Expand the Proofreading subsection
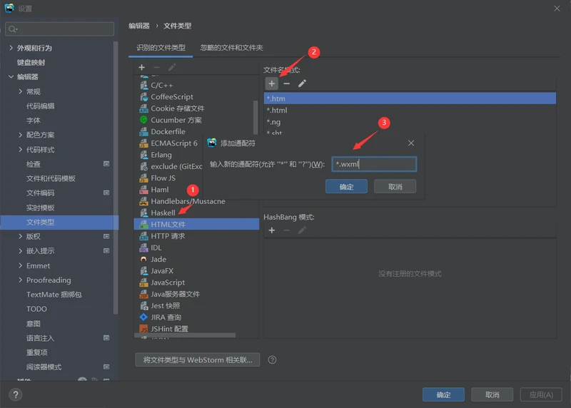This screenshot has height=408, width=571. [x=21, y=280]
